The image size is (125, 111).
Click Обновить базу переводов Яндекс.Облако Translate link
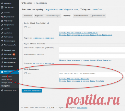[85, 60]
